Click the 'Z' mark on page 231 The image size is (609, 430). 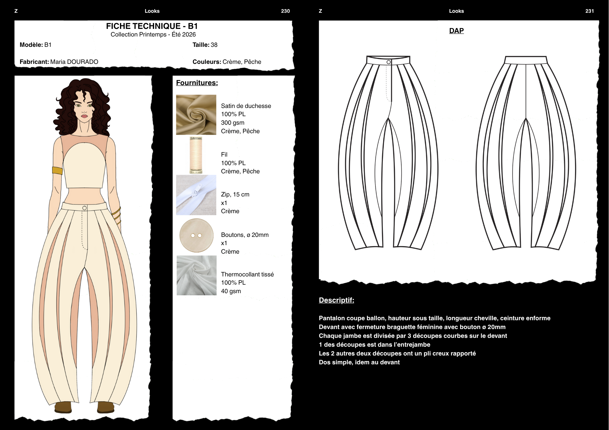point(320,11)
